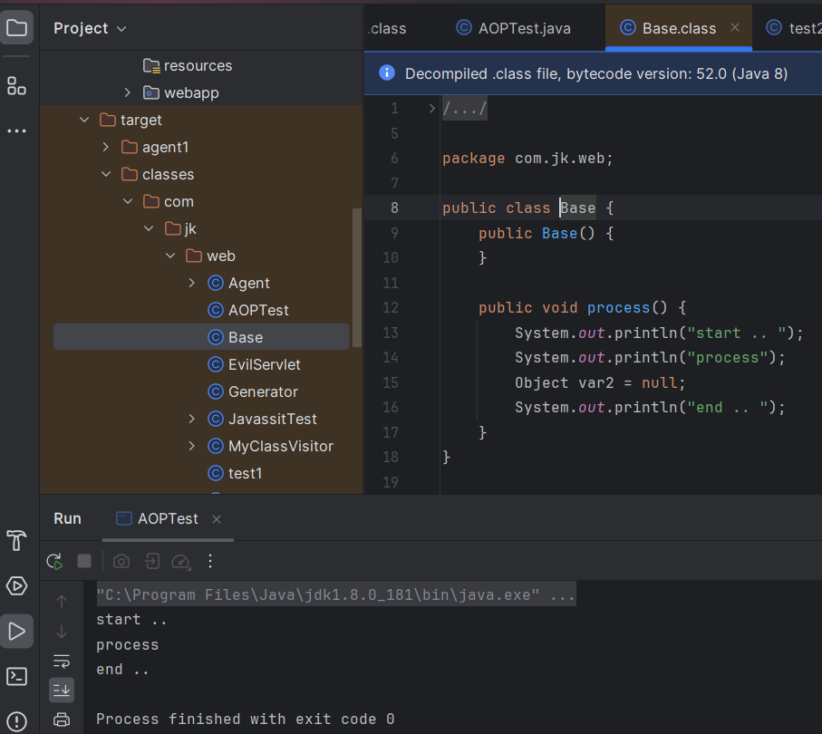Click the Base constructor on line 9

coord(559,233)
